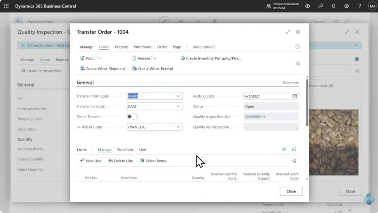
Task: Open the help question mark
Action: (360, 6)
